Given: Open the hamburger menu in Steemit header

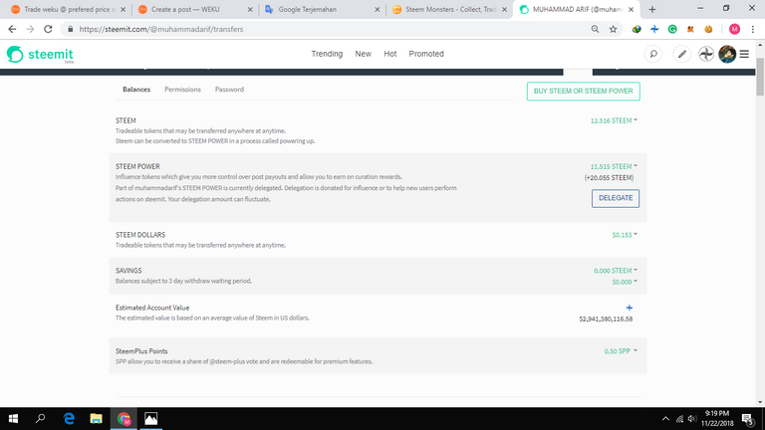Looking at the screenshot, I should point(744,54).
